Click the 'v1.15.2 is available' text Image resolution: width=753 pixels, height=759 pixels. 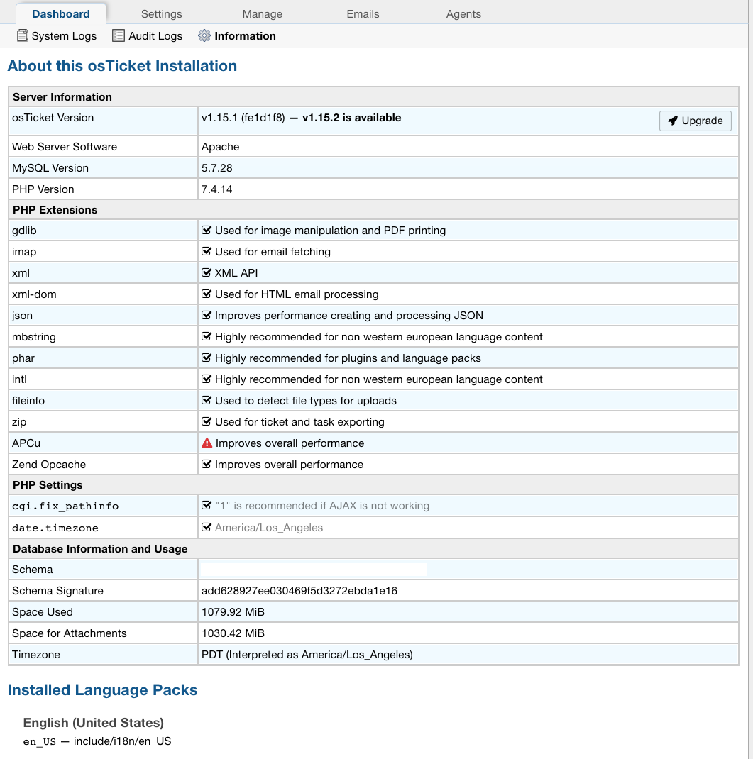[351, 118]
